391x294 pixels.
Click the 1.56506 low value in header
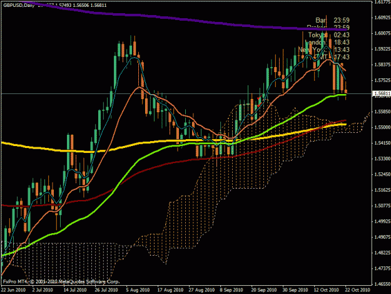[81, 5]
